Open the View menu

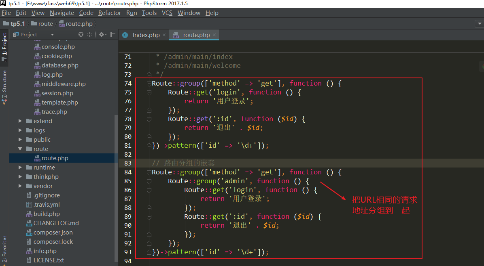[x=38, y=13]
